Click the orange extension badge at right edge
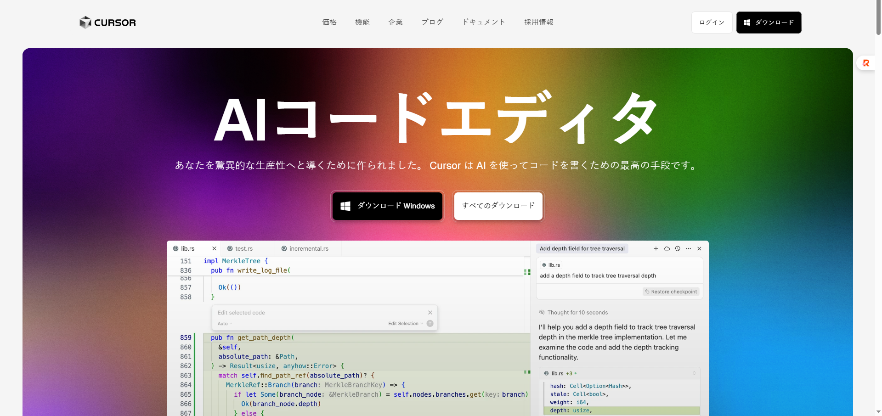The height and width of the screenshot is (416, 882). 866,63
